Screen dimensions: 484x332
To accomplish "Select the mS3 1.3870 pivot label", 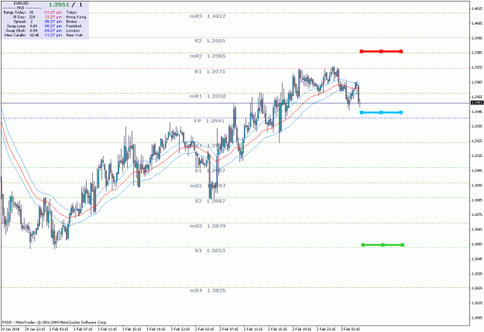I will pyautogui.click(x=208, y=226).
